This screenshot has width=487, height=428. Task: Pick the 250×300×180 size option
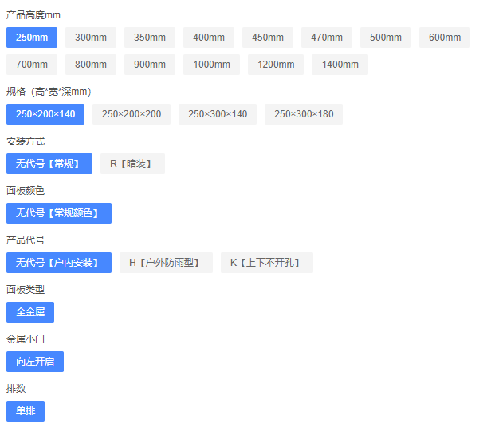pos(304,114)
